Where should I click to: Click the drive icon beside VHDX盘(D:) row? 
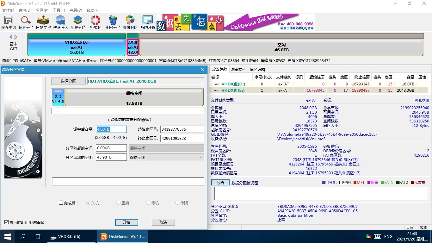217,84
